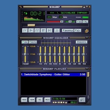Toggle the Repeat button beside Shuffle

78,30
